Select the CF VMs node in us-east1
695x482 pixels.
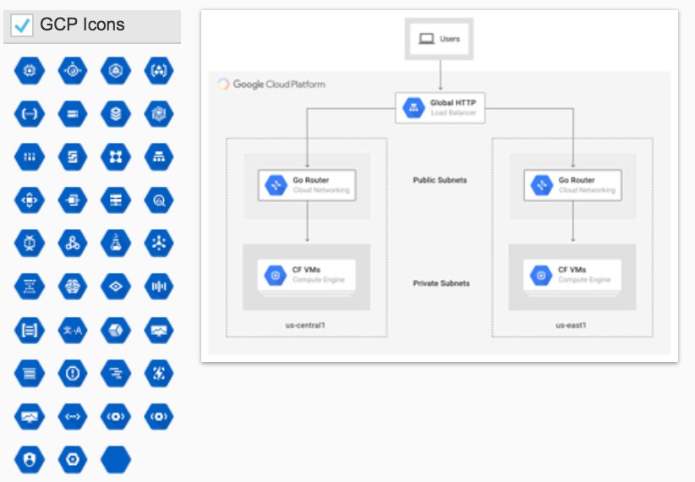coord(572,276)
